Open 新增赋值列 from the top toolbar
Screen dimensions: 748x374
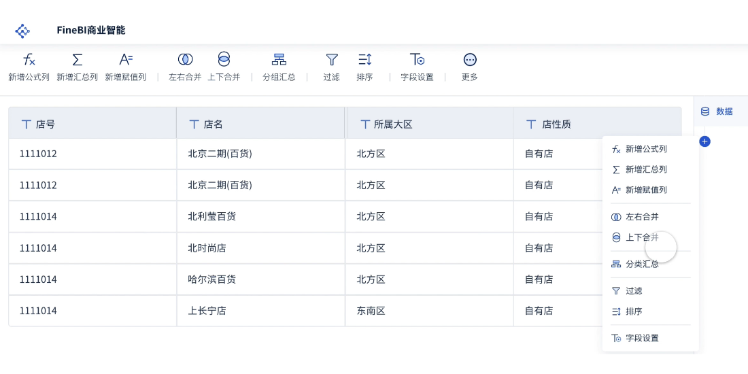(x=126, y=60)
